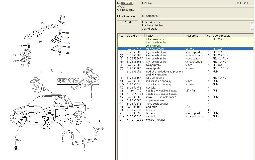The image size is (255, 160).
Task: Click callout 3 rear fender trim
Action: 99,120
